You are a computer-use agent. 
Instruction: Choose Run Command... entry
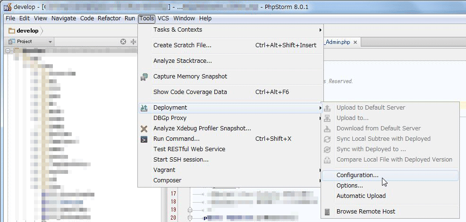pos(230,139)
